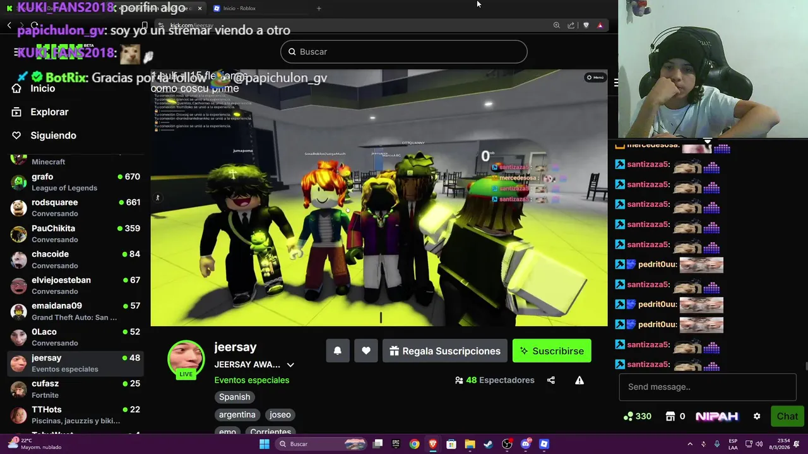Share the stream via share icon

click(551, 380)
